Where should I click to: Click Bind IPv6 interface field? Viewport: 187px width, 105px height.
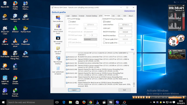(x=125, y=36)
